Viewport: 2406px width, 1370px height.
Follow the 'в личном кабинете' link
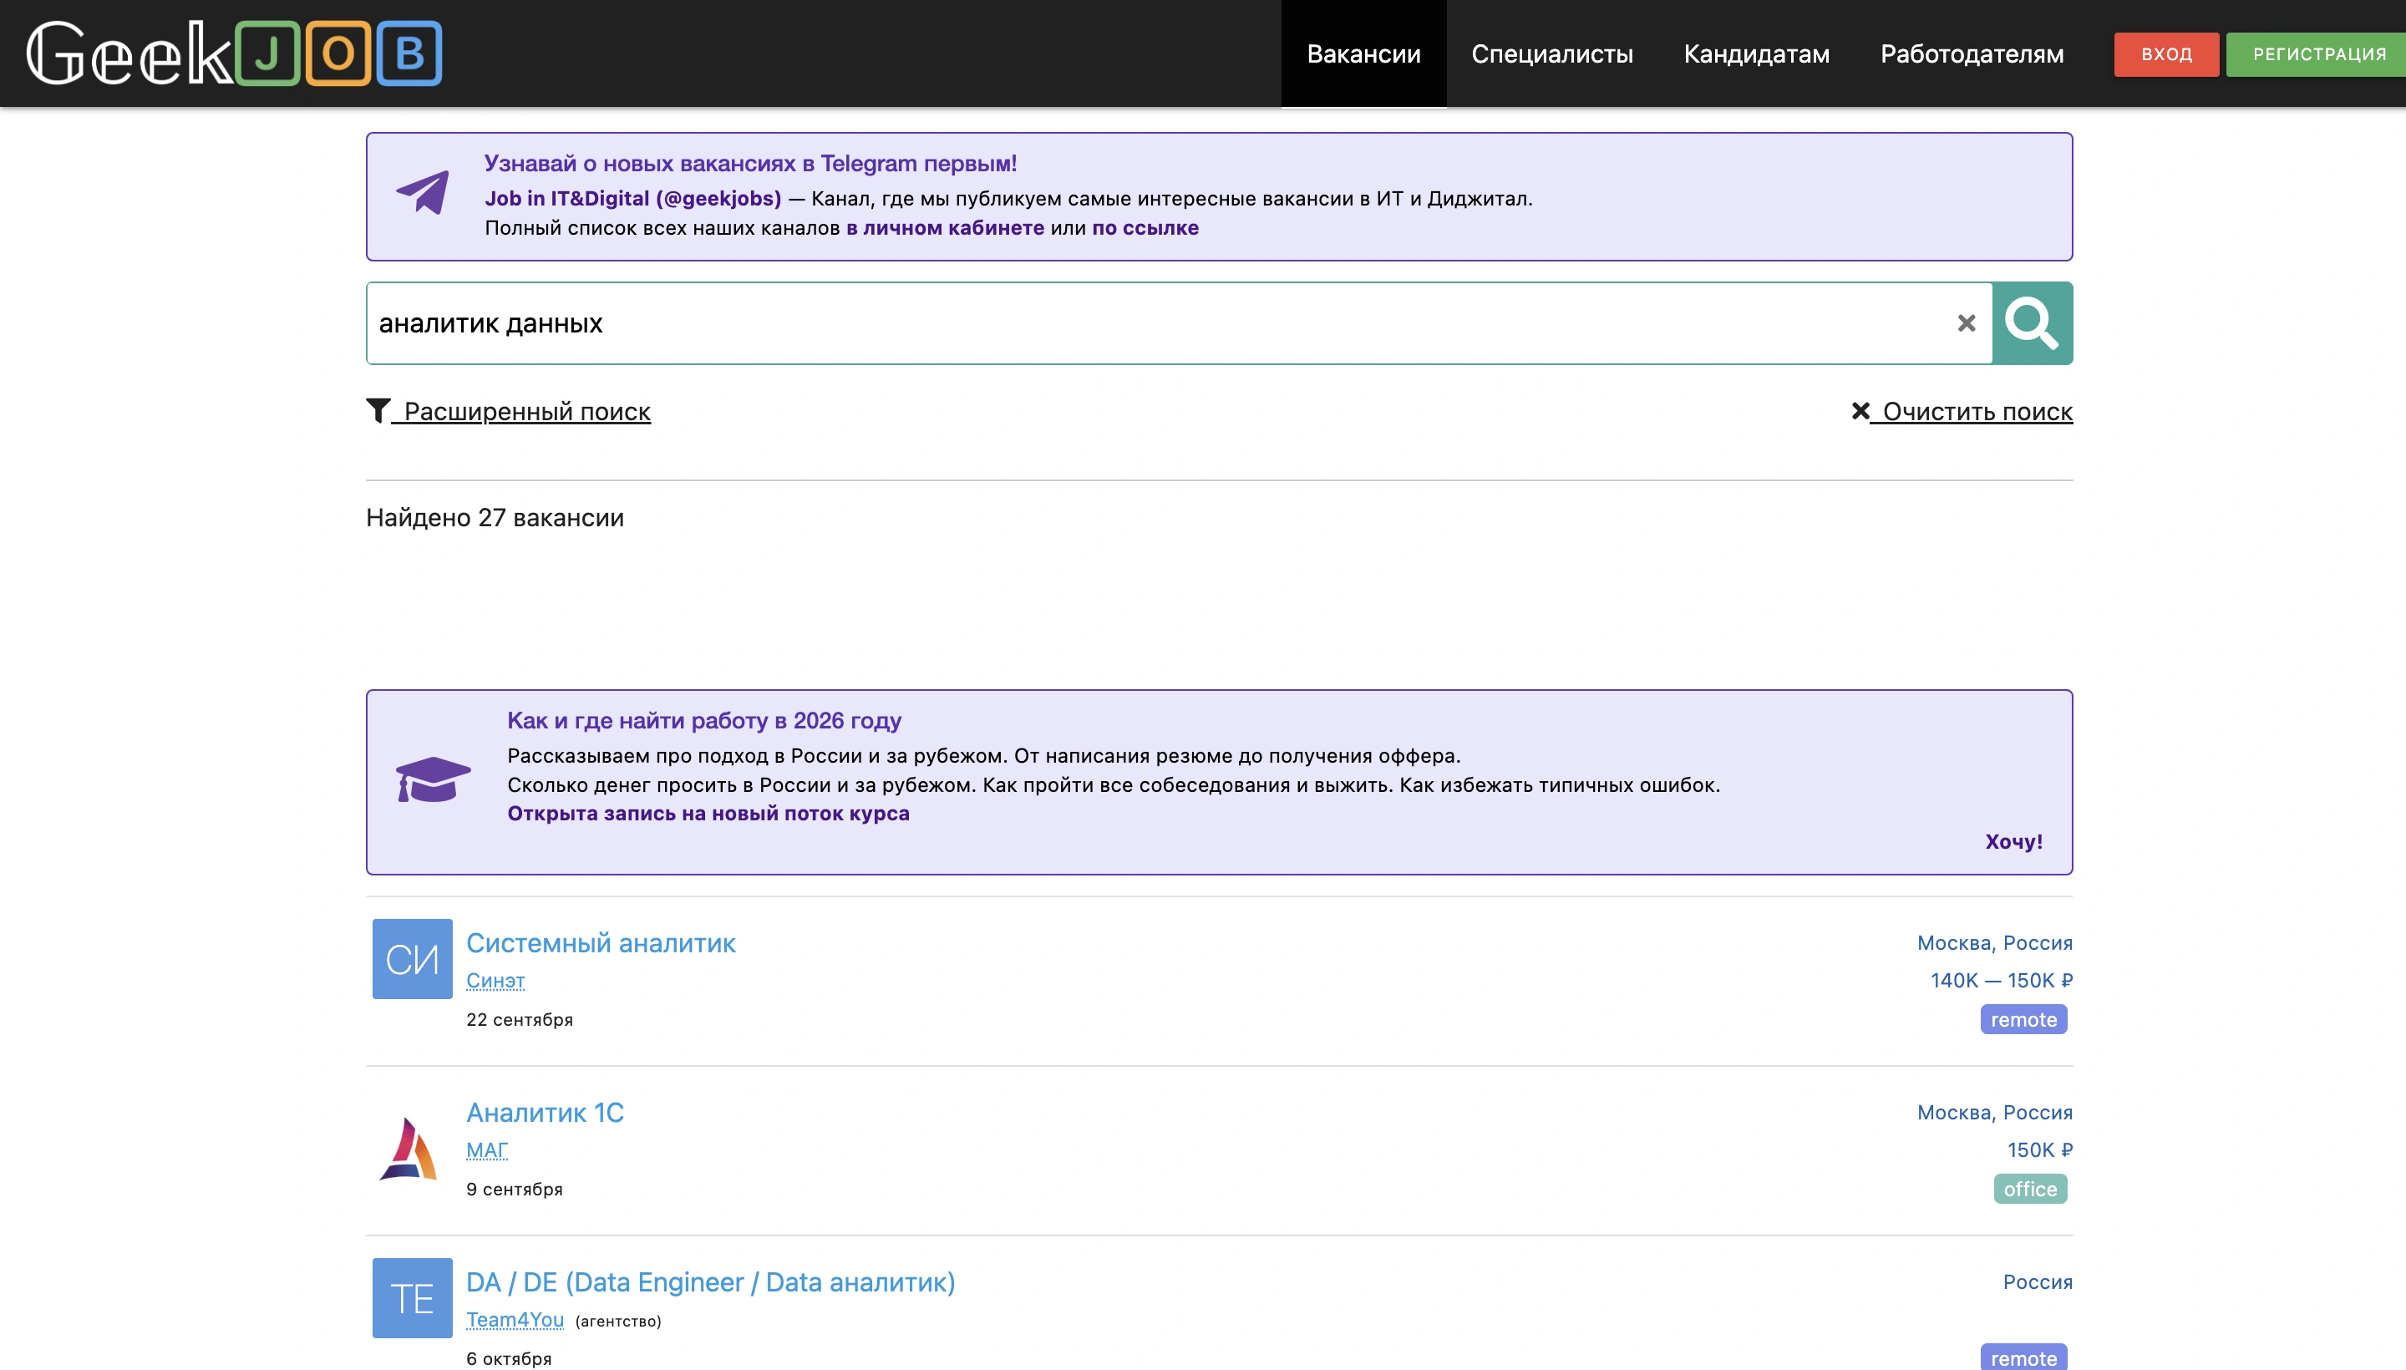[945, 228]
